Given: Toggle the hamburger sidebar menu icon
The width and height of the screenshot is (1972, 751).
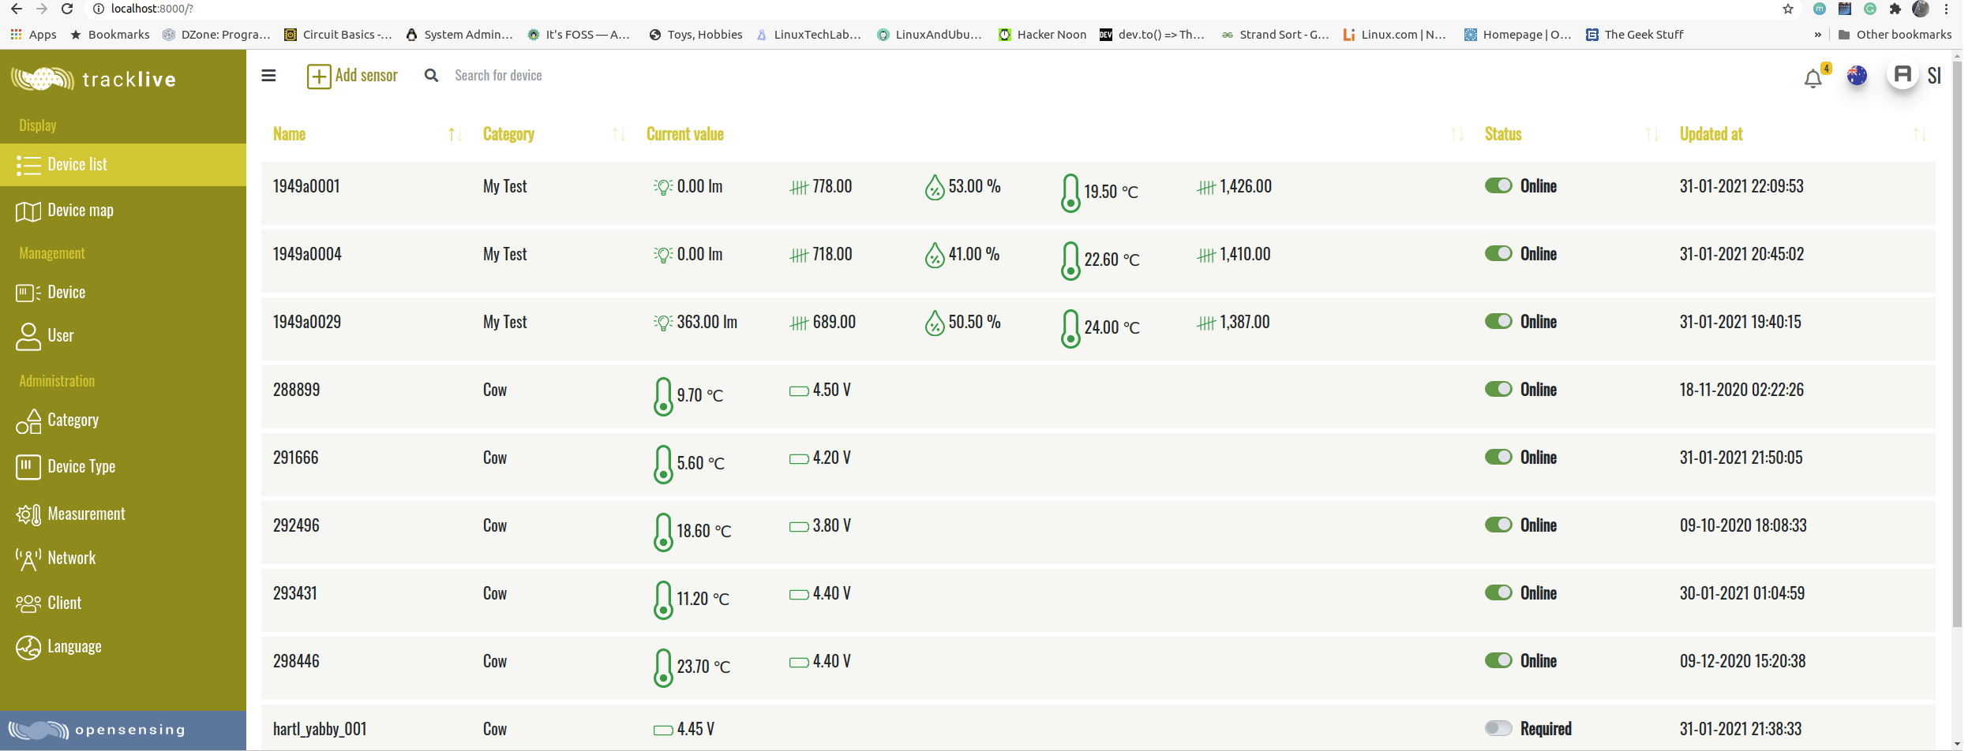Looking at the screenshot, I should 268,76.
